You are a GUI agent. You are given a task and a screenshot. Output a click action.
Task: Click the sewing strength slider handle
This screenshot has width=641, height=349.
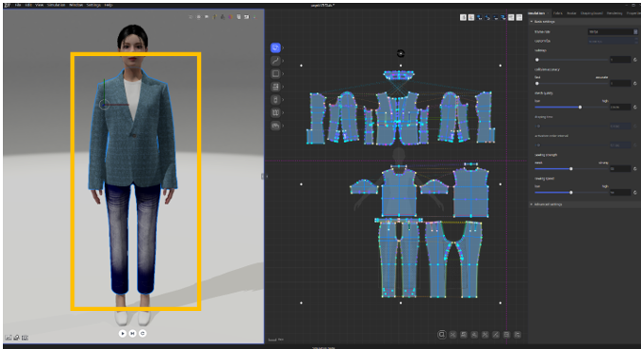[571, 168]
